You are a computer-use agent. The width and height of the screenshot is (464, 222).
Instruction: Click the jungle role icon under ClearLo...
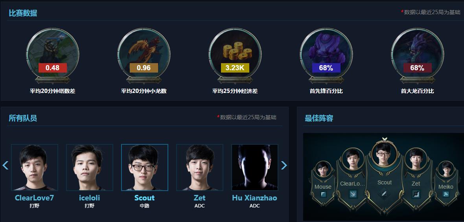tap(353, 194)
